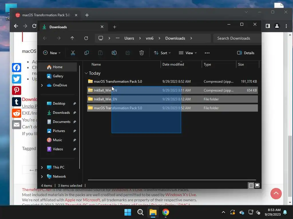Select Gallery in navigation pane
This screenshot has height=219, width=293.
coord(58,76)
